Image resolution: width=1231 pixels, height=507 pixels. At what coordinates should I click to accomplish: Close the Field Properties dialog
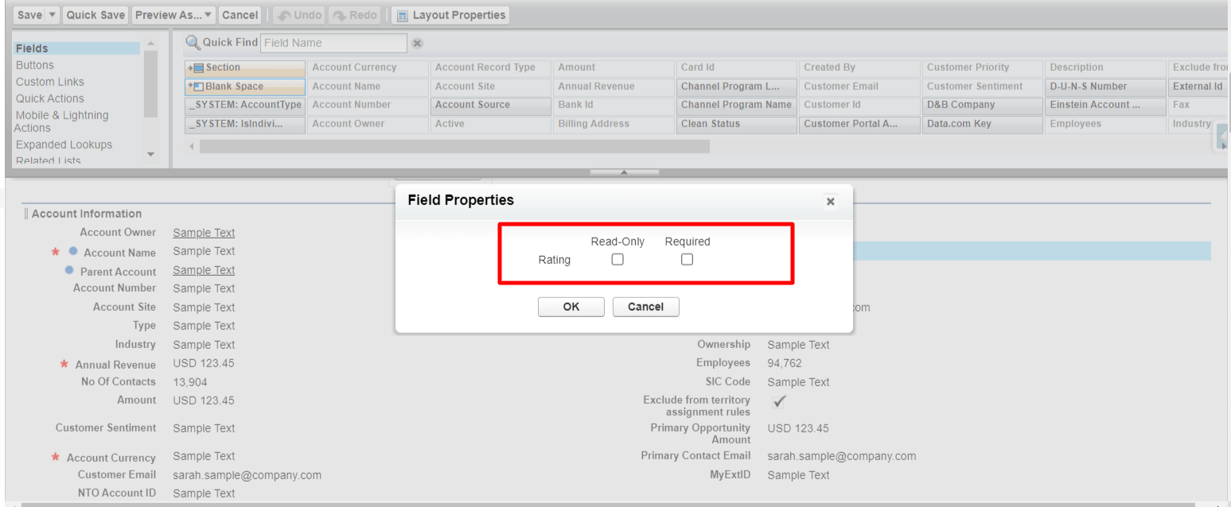click(830, 202)
